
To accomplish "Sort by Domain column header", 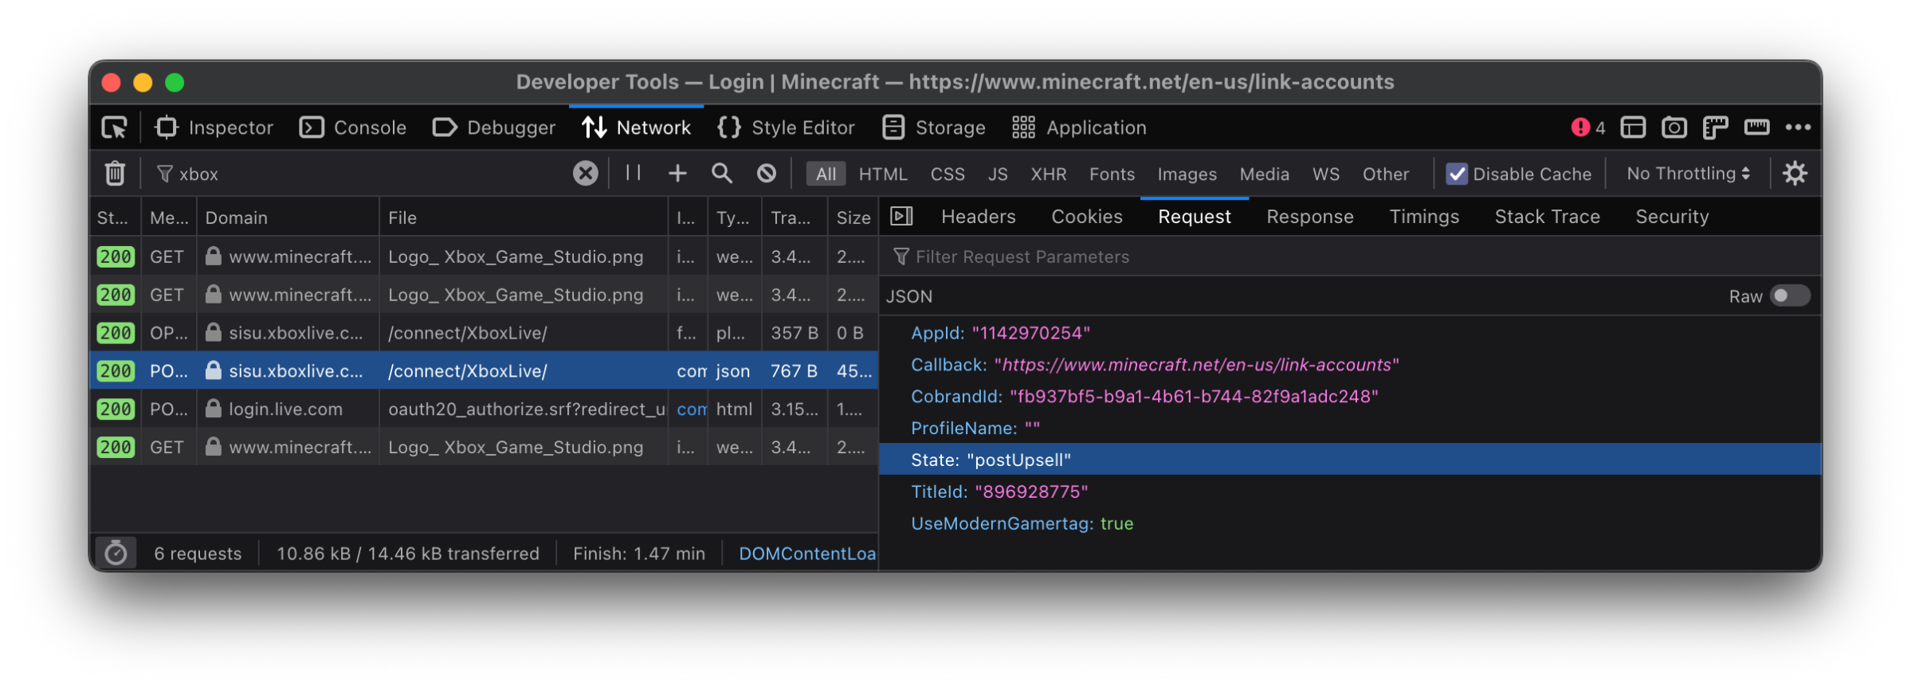I will (287, 217).
